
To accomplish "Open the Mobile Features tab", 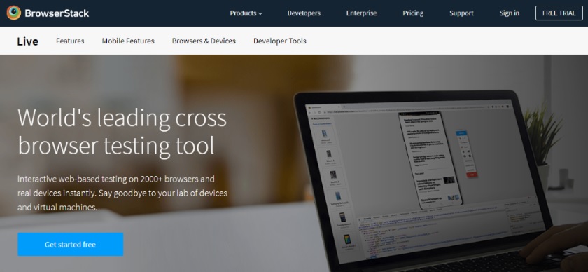I will tap(128, 41).
